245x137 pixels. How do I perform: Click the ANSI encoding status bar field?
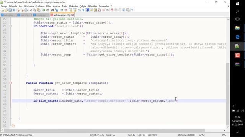click(x=202, y=135)
